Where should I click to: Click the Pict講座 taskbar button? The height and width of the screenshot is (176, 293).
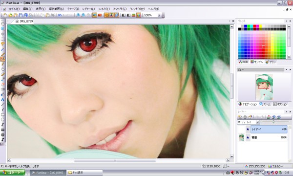pyautogui.click(x=85, y=173)
